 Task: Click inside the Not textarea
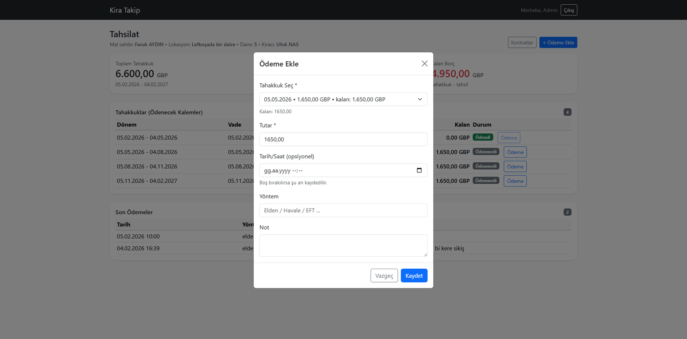tap(343, 245)
